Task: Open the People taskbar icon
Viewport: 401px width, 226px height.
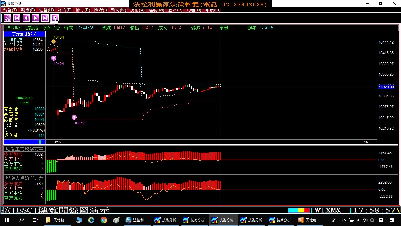Action: pos(334,220)
